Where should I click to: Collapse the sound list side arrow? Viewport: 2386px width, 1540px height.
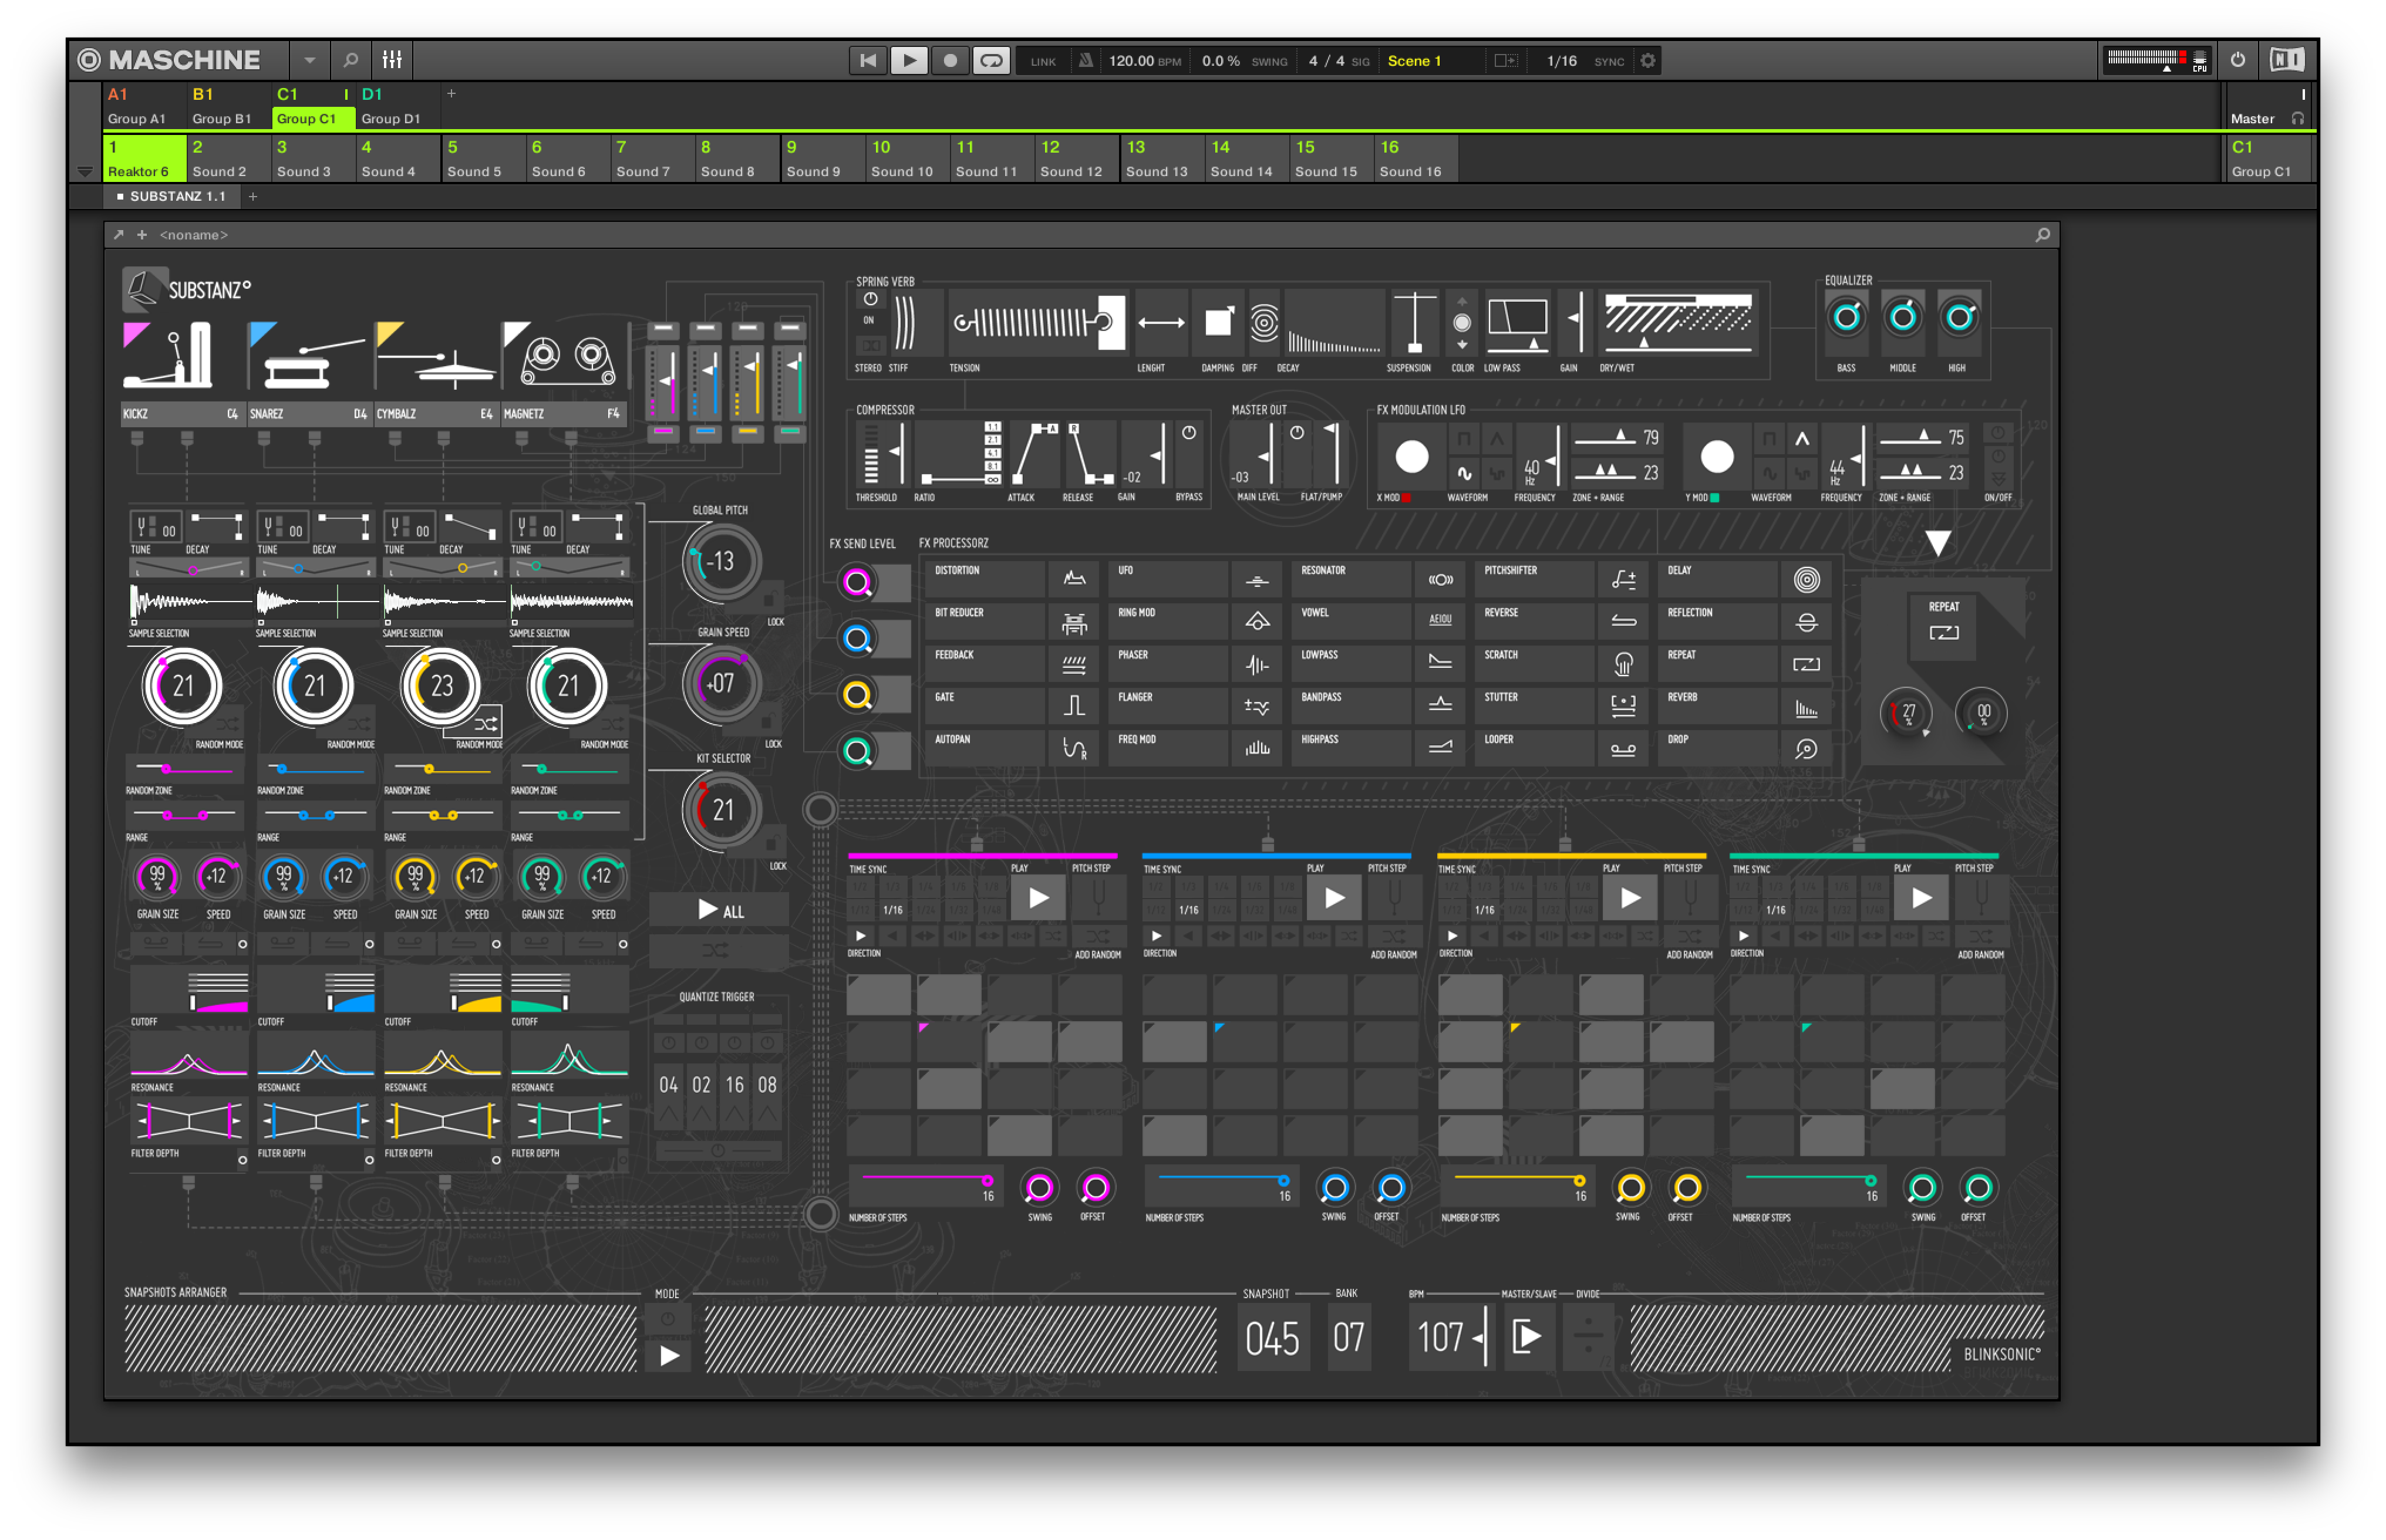point(85,171)
